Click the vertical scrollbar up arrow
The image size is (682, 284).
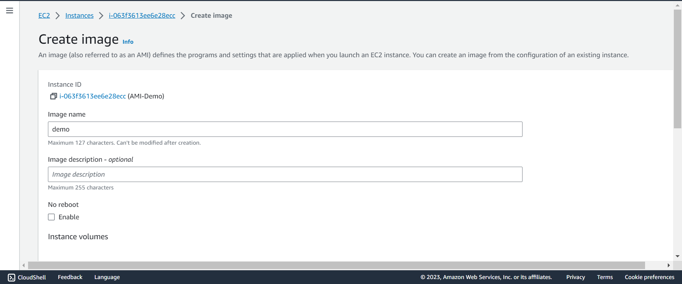coord(677,6)
